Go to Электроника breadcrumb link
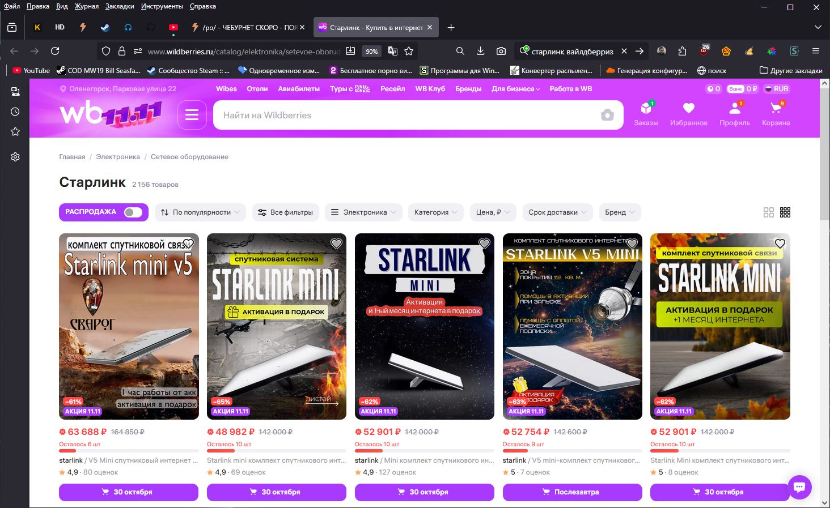 click(118, 157)
